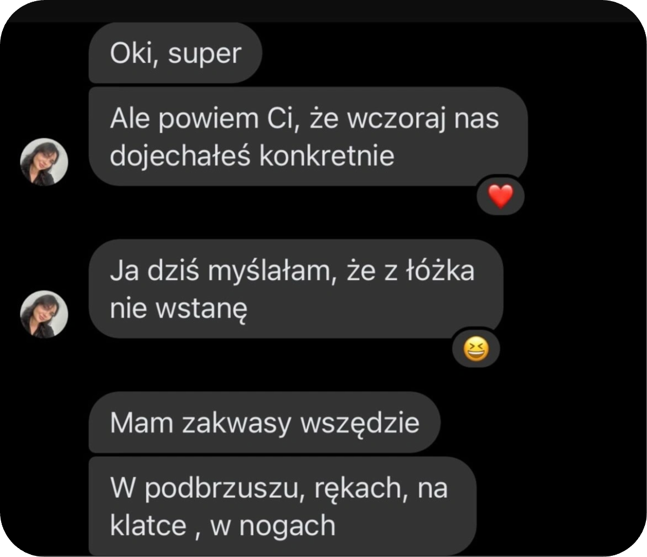Click the word 'dojechałeś'
The height and width of the screenshot is (557, 647).
click(x=180, y=157)
